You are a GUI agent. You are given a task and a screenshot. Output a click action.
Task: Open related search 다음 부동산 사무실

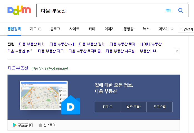[120, 51]
